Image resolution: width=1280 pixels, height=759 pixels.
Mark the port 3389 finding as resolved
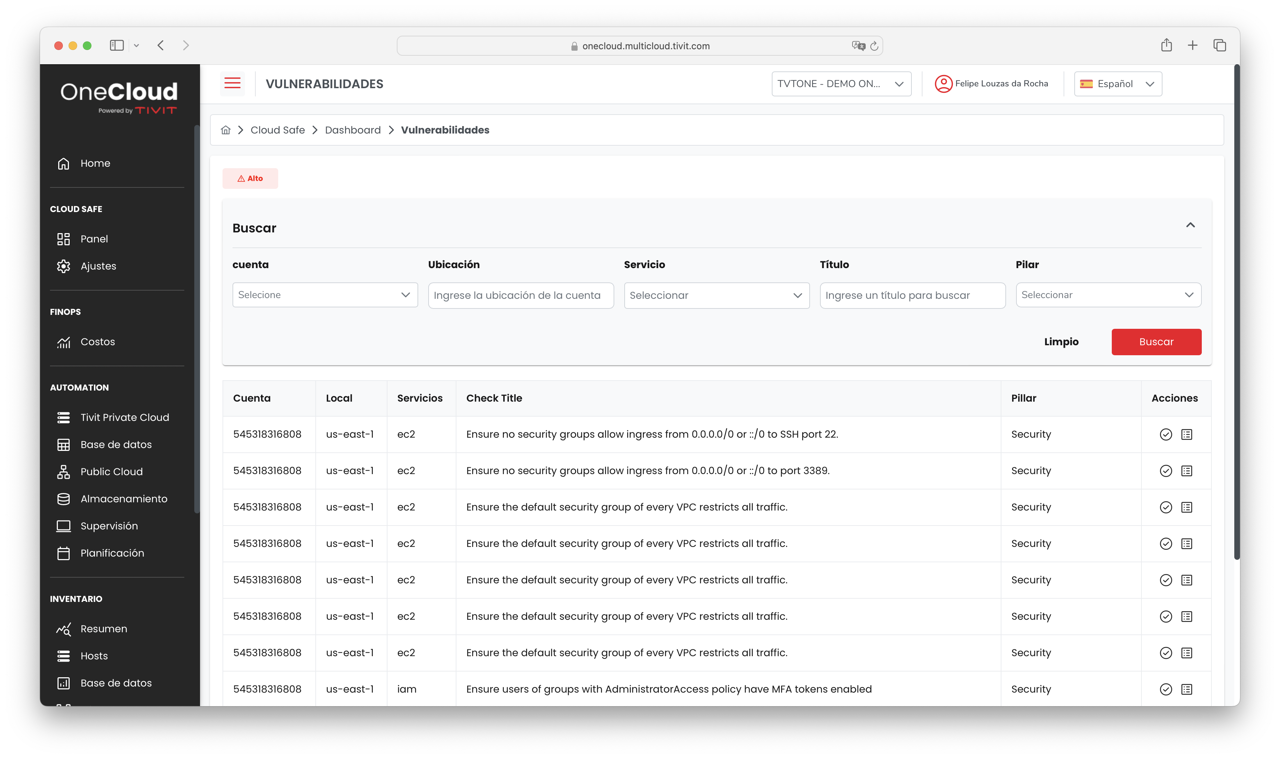pos(1166,471)
